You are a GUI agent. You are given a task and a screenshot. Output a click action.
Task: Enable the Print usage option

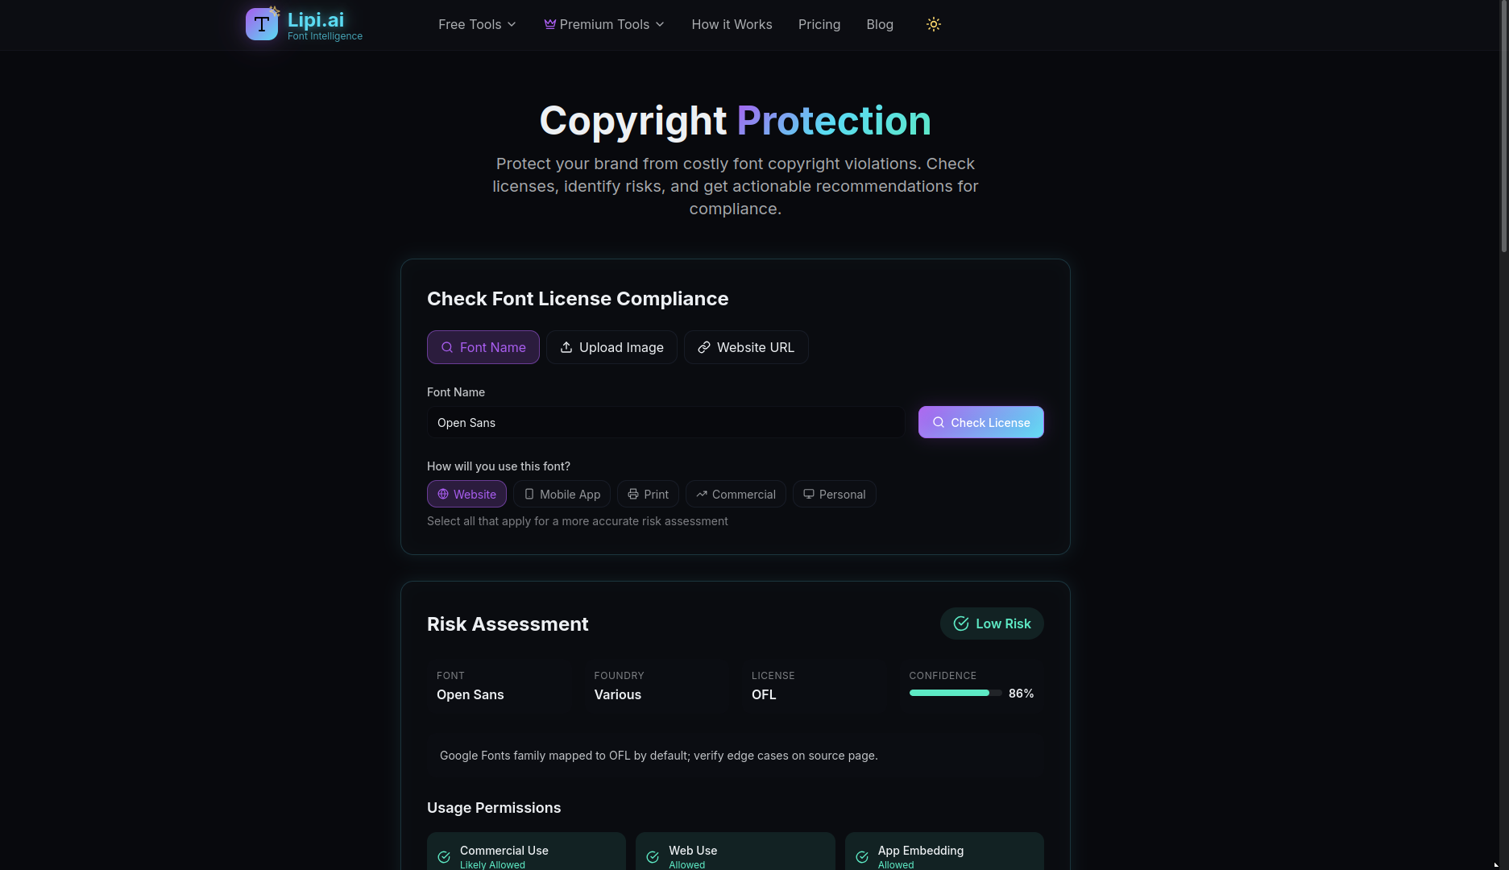point(648,494)
